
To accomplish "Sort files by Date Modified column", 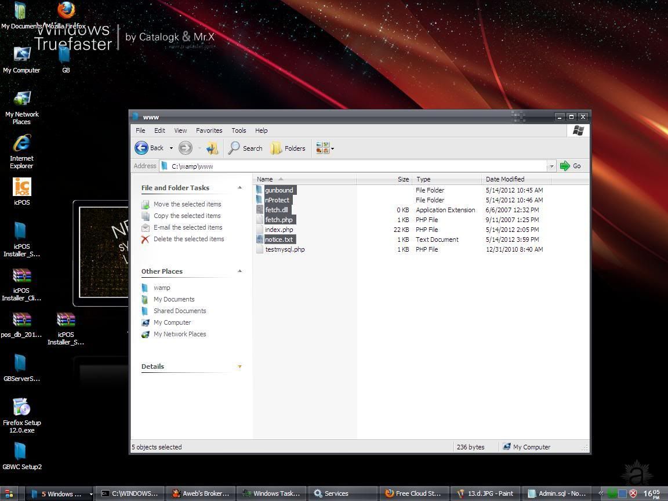I will (504, 179).
